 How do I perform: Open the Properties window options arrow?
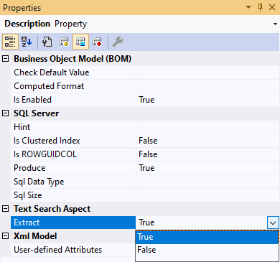248,7
